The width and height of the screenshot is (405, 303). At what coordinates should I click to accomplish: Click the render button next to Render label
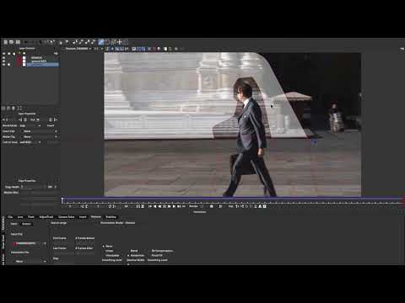click(202, 206)
